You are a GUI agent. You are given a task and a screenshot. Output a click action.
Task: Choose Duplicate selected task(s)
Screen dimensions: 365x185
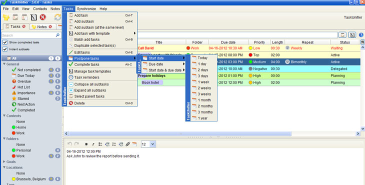pos(102,45)
